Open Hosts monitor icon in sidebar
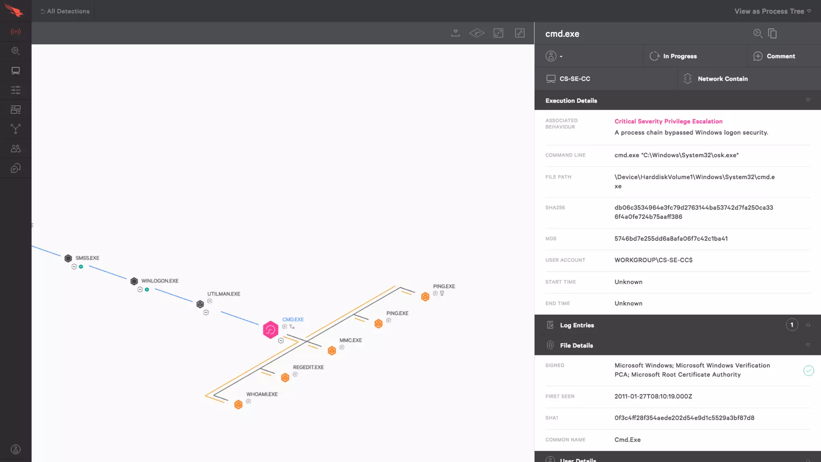This screenshot has width=821, height=462. coord(16,71)
